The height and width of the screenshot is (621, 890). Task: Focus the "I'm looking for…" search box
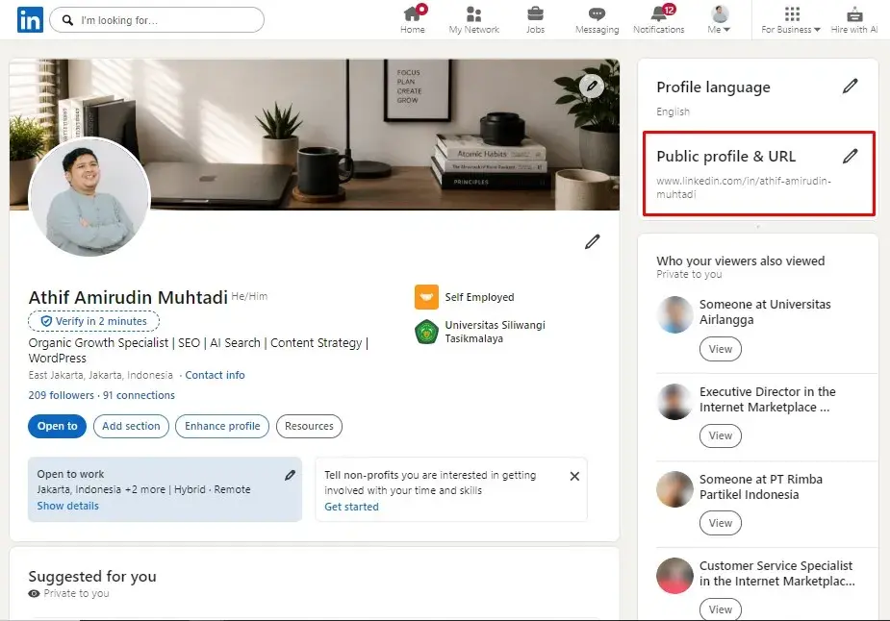click(157, 20)
